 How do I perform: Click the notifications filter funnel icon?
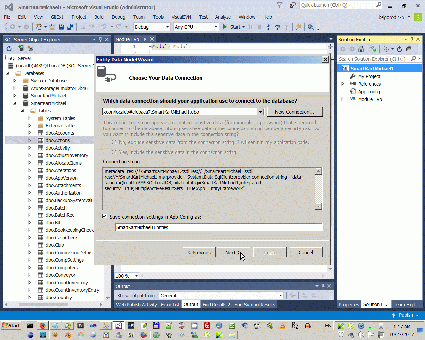(x=280, y=5)
